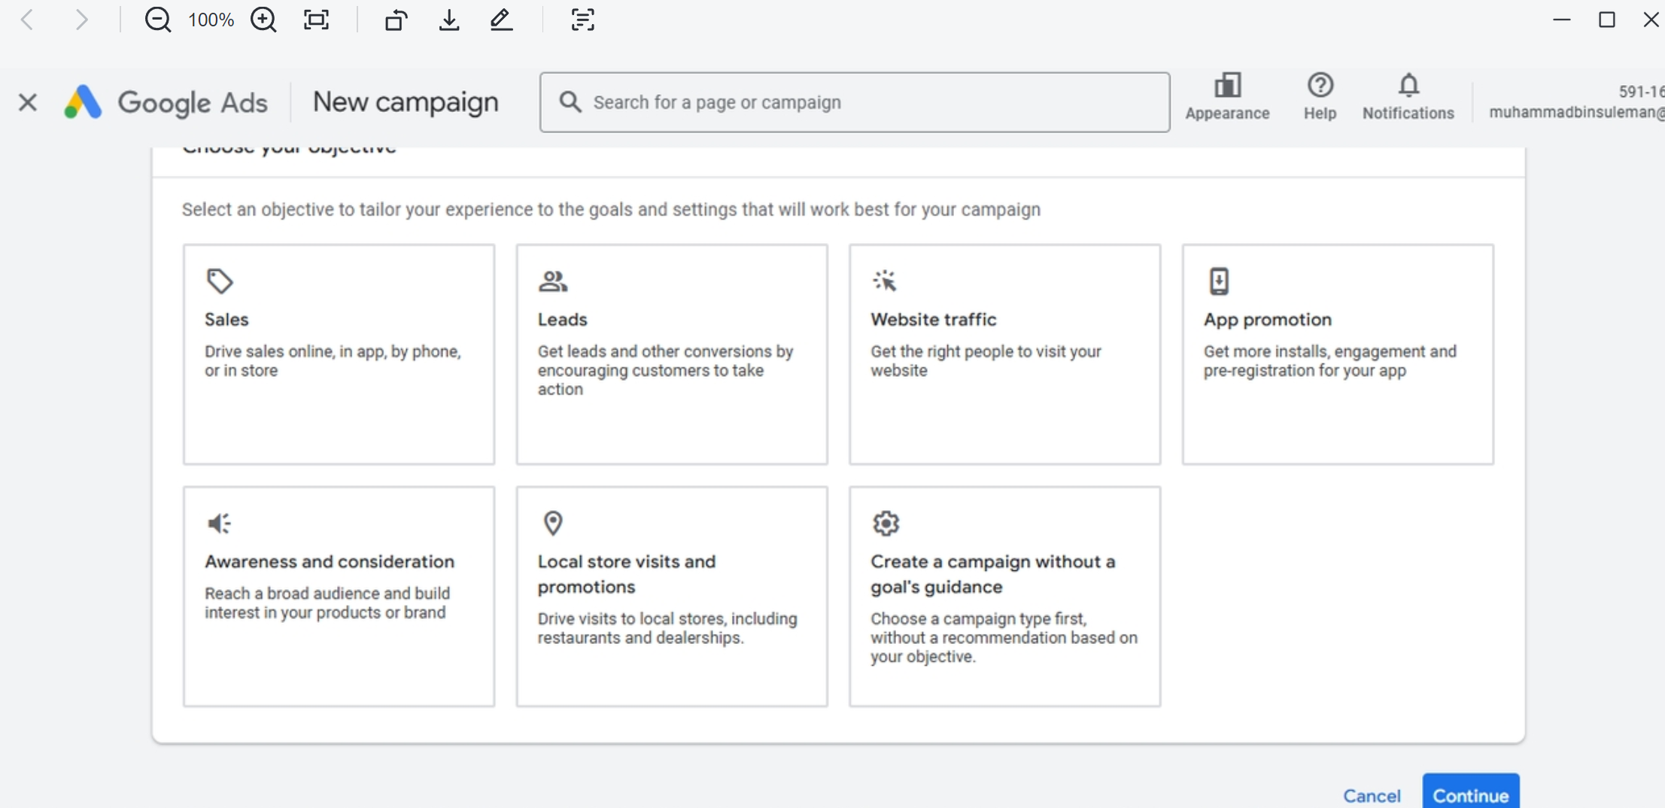Click the Cancel link

click(x=1372, y=795)
